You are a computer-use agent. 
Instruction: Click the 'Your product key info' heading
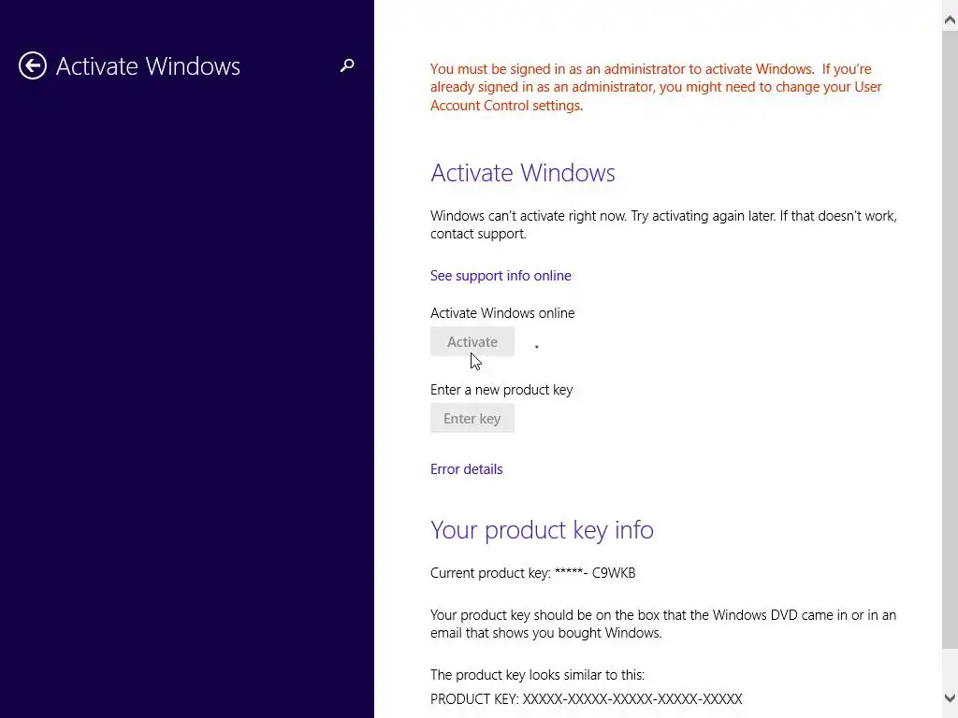pyautogui.click(x=542, y=530)
